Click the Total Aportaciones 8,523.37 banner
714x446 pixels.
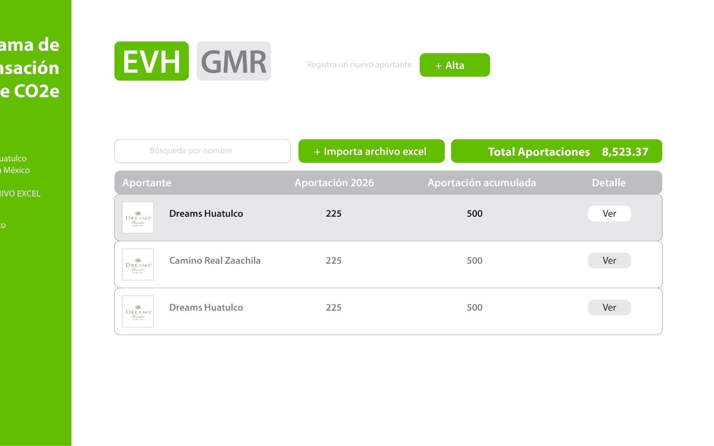556,151
